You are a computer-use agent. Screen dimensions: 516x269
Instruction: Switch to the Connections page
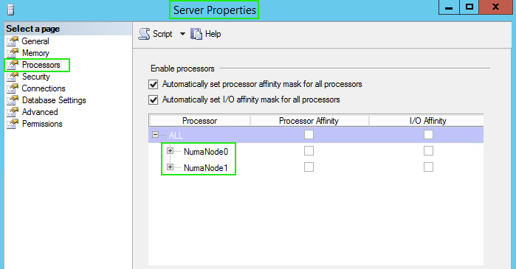coord(44,88)
